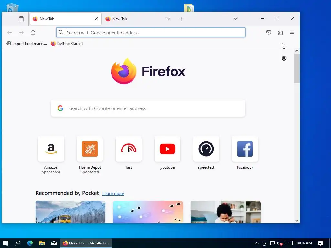Go forward one page
The width and height of the screenshot is (331, 248).
coord(21,33)
